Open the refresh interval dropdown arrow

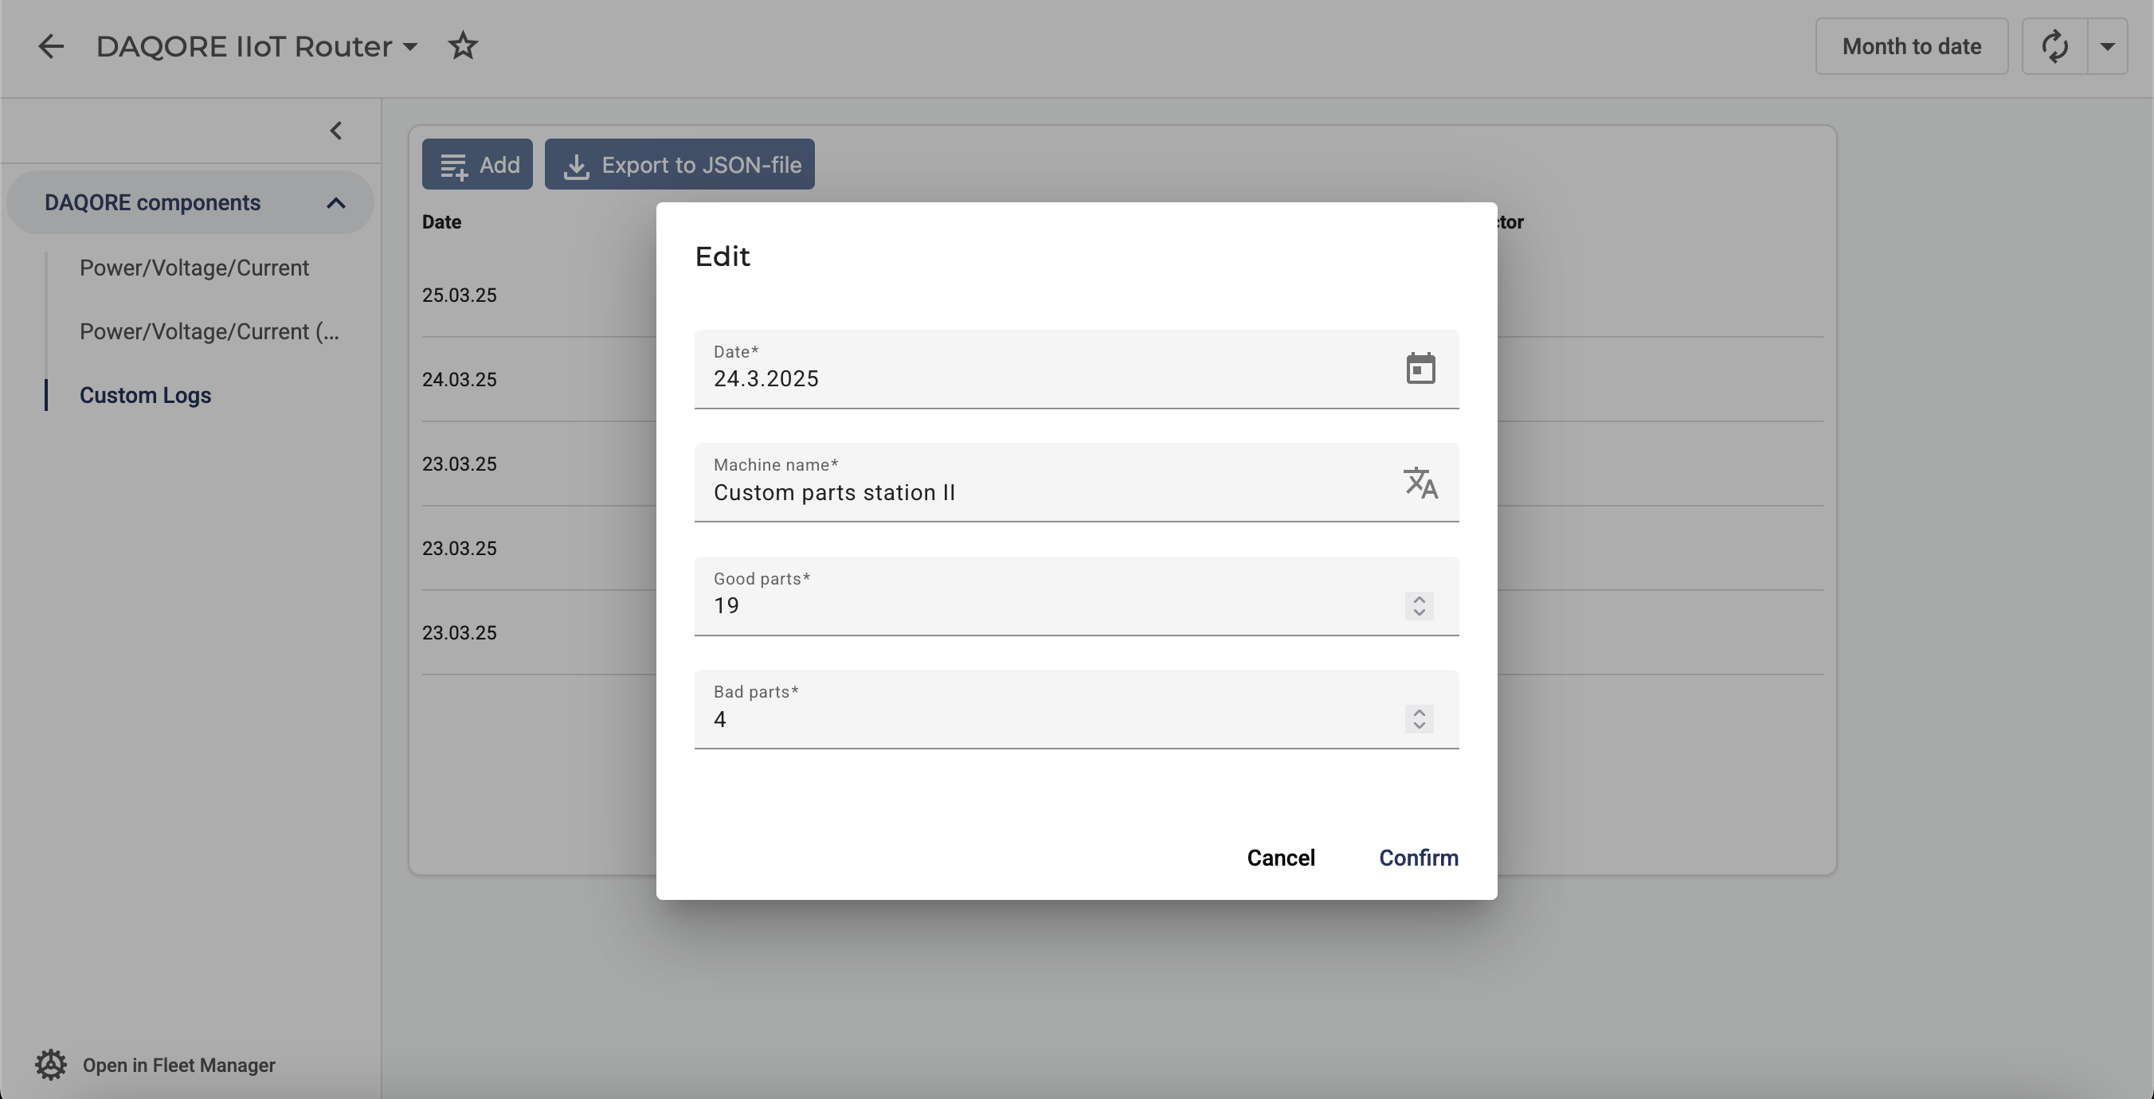(x=2107, y=46)
